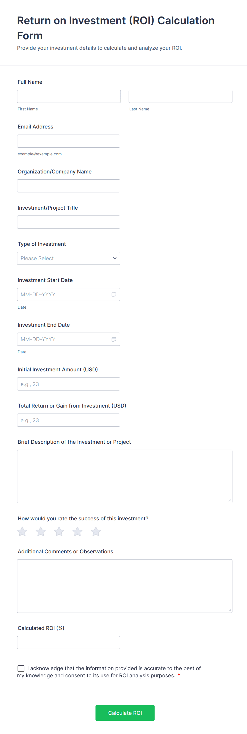
Task: Select the Email Address input
Action: (x=69, y=141)
